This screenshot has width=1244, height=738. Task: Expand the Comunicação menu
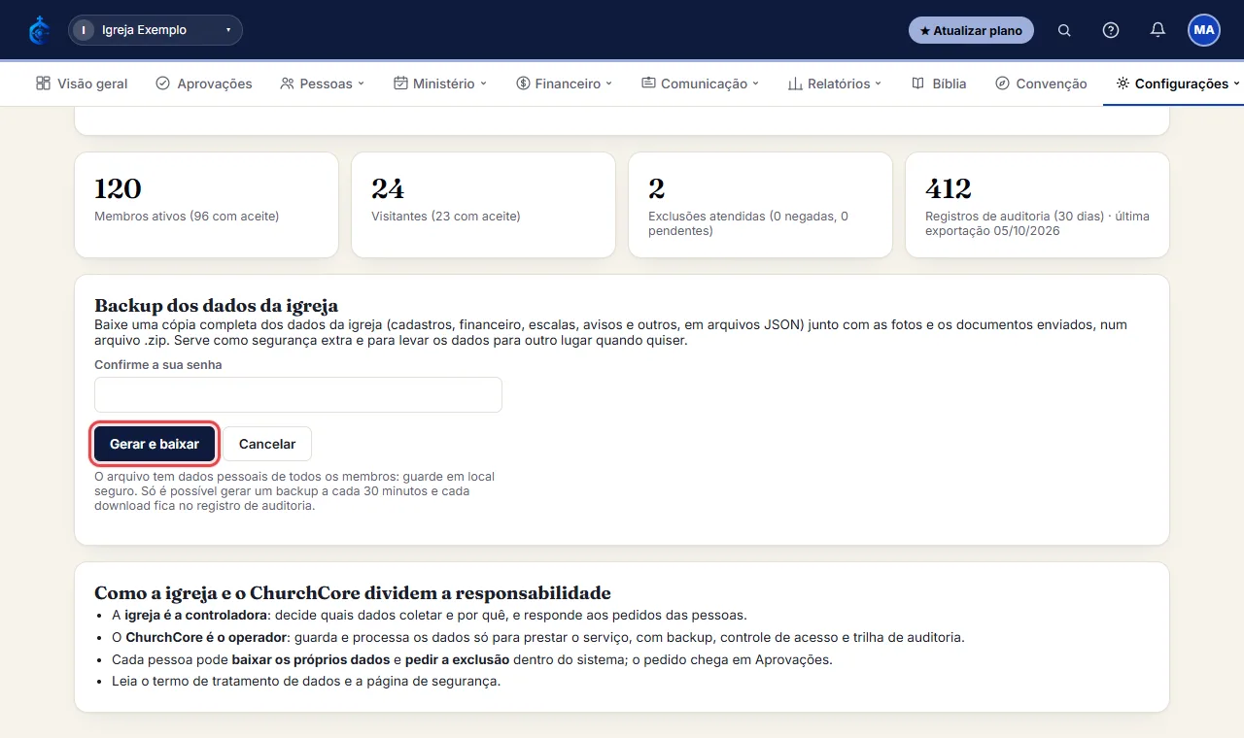pyautogui.click(x=700, y=84)
